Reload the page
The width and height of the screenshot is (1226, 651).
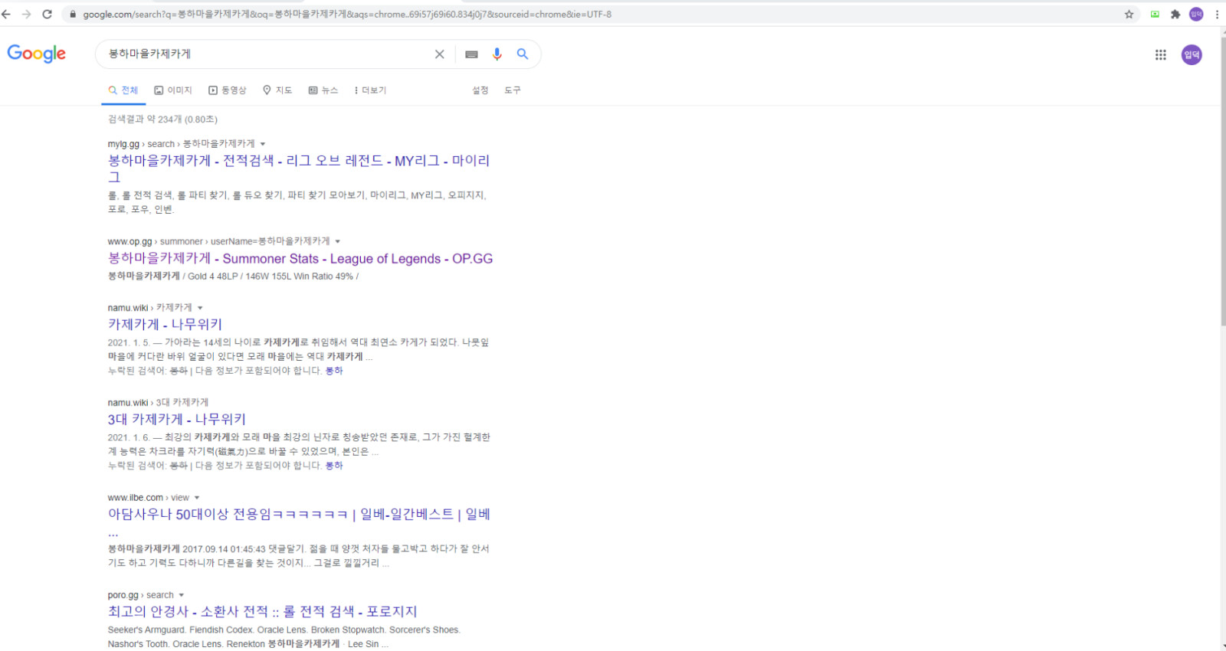[48, 15]
